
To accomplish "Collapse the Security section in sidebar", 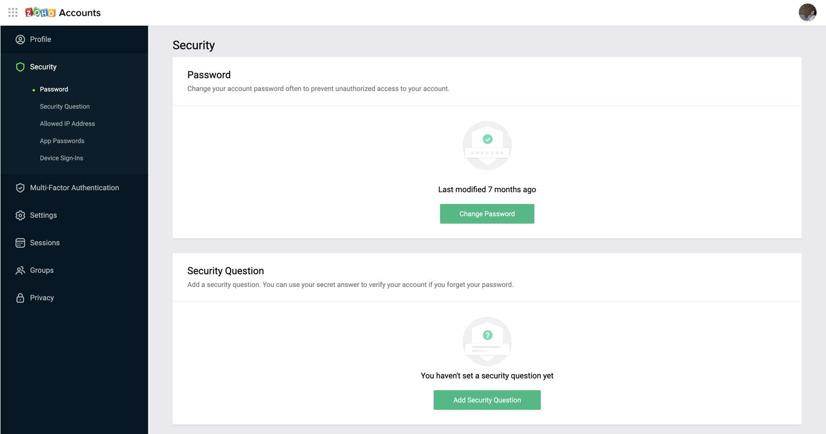I will (43, 67).
